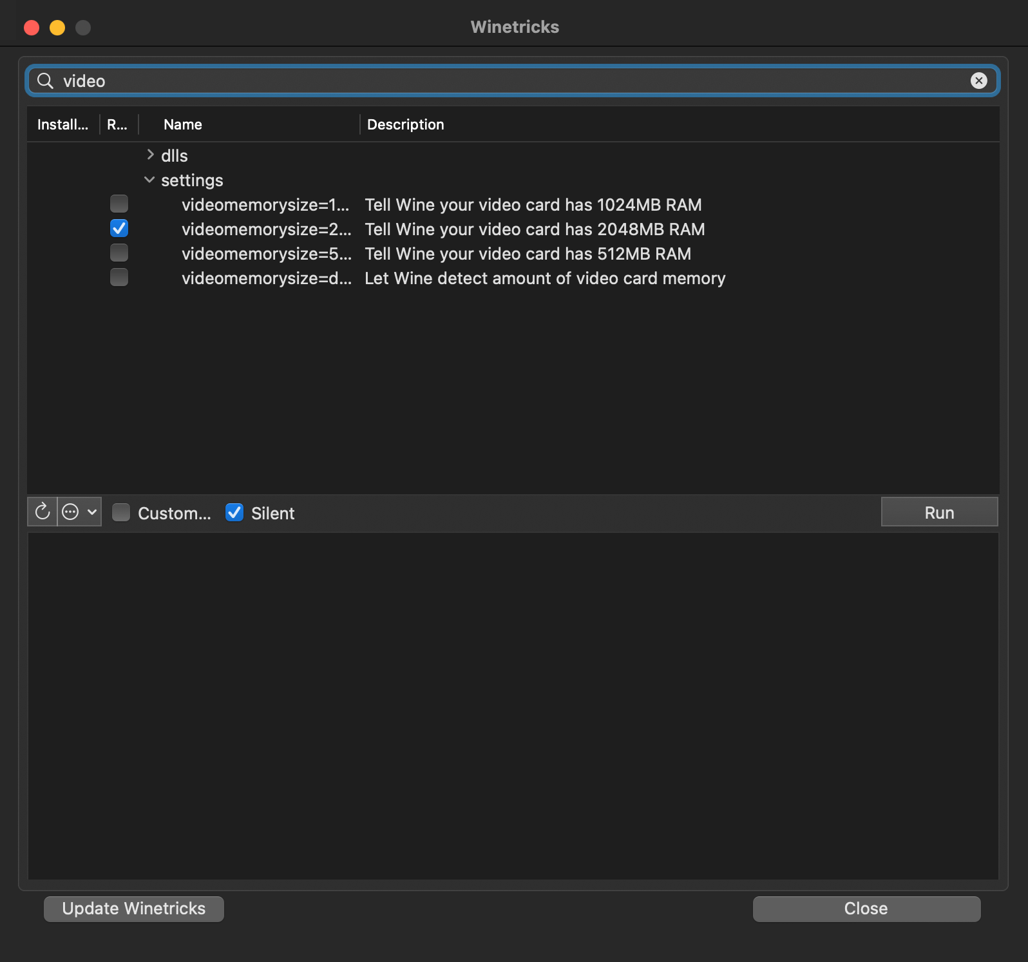This screenshot has height=962, width=1028.
Task: Expand the dlls group
Action: [x=150, y=155]
